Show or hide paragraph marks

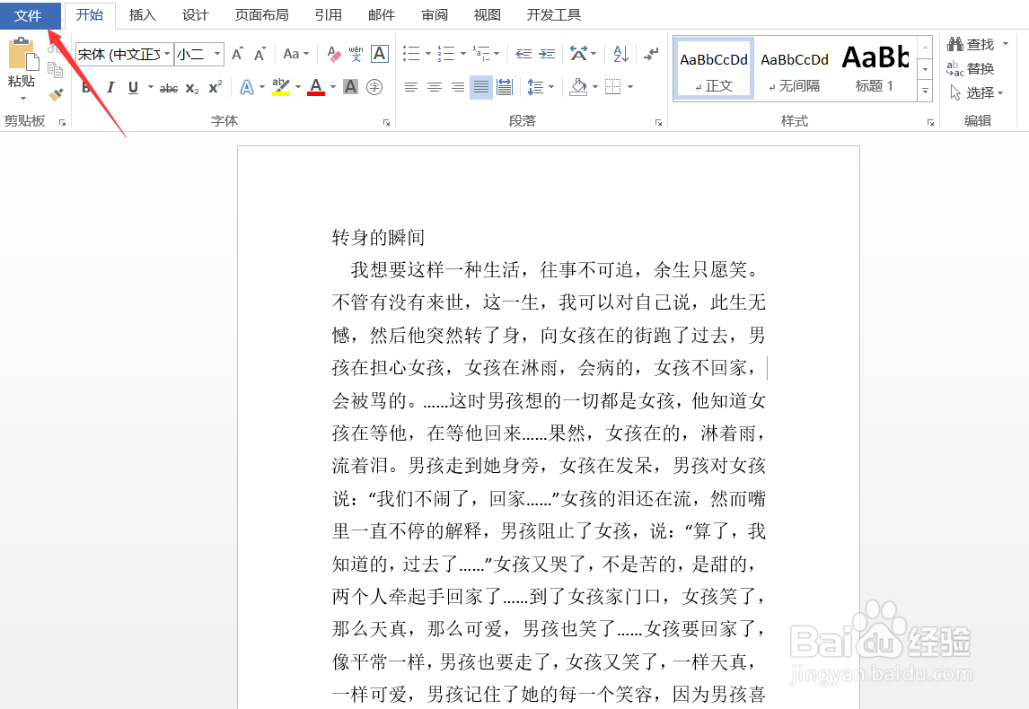651,54
